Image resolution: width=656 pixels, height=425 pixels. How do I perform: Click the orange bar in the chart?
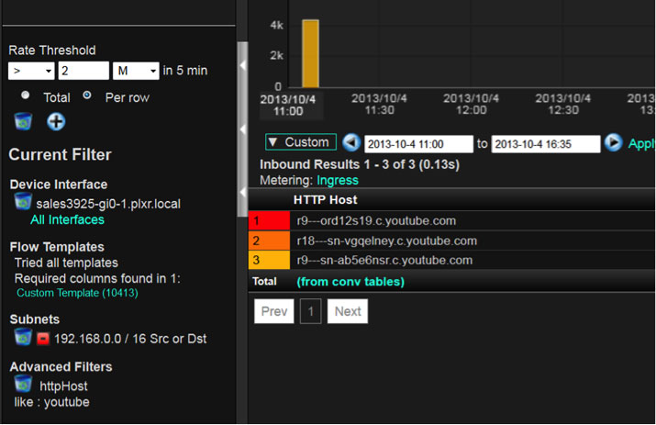tap(310, 53)
